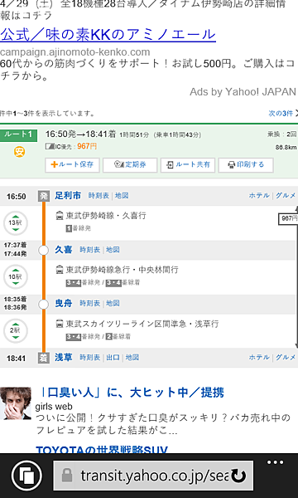Open 足利市 station link
The height and width of the screenshot is (498, 298).
click(x=68, y=195)
